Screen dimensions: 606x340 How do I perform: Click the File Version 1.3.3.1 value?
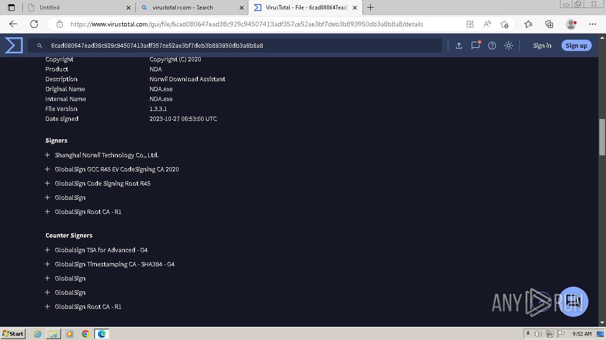tap(158, 109)
